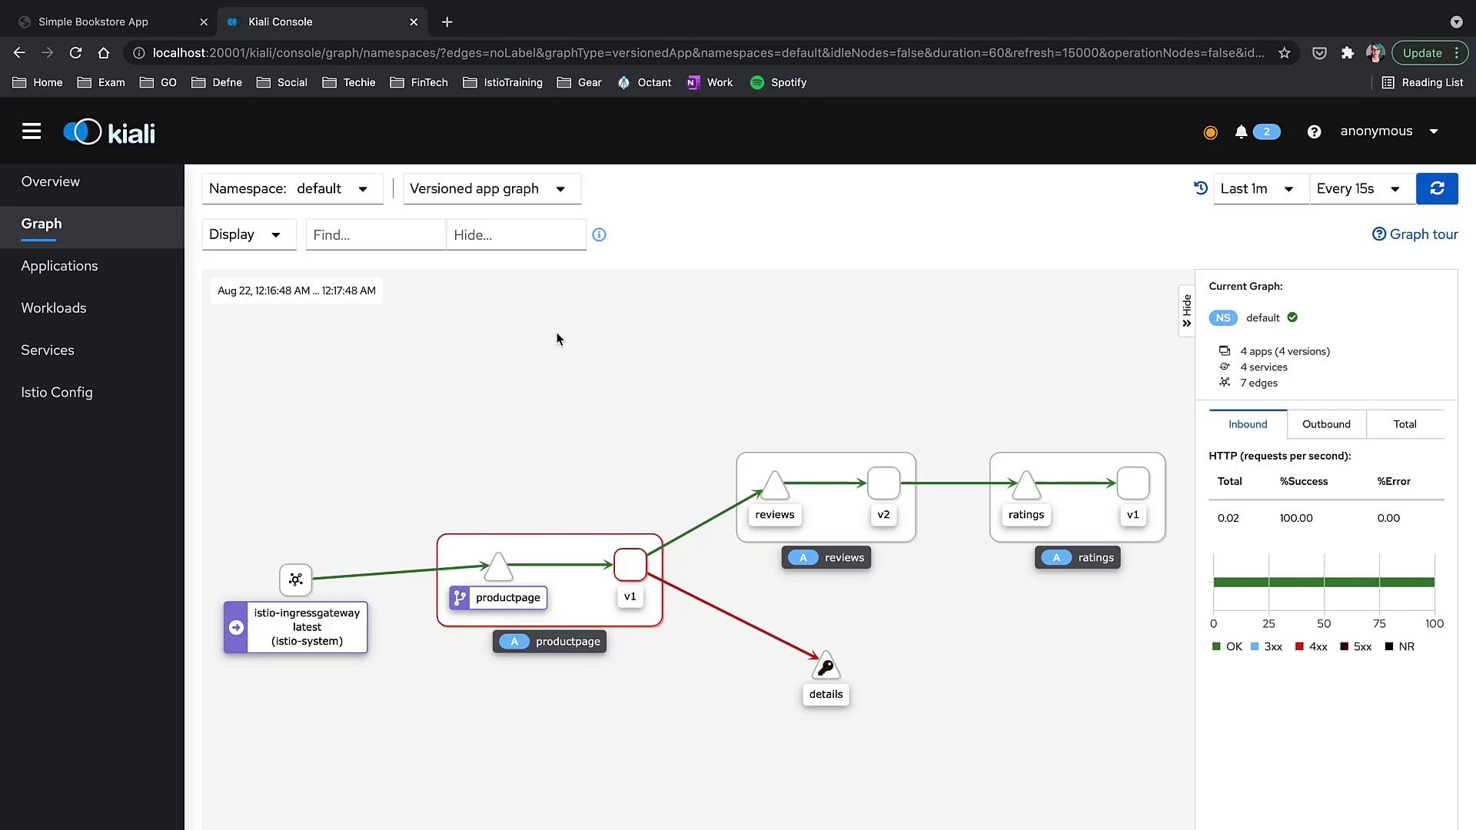Click the replay history clock icon
Image resolution: width=1476 pixels, height=830 pixels.
point(1200,188)
